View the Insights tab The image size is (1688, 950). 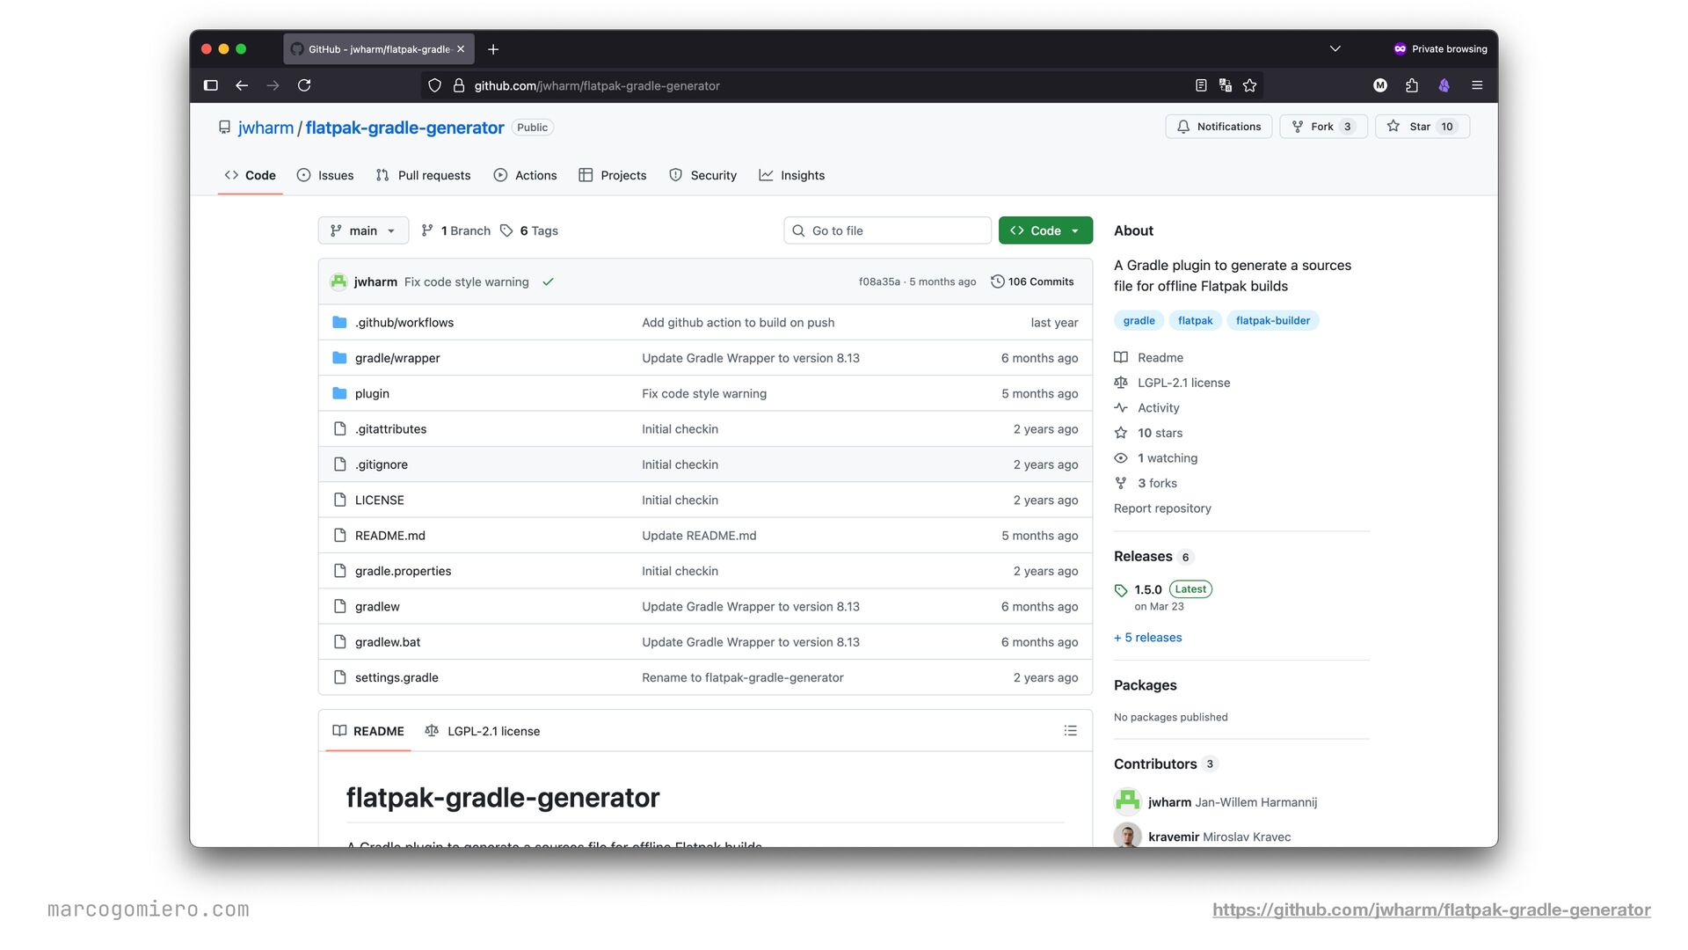tap(792, 175)
